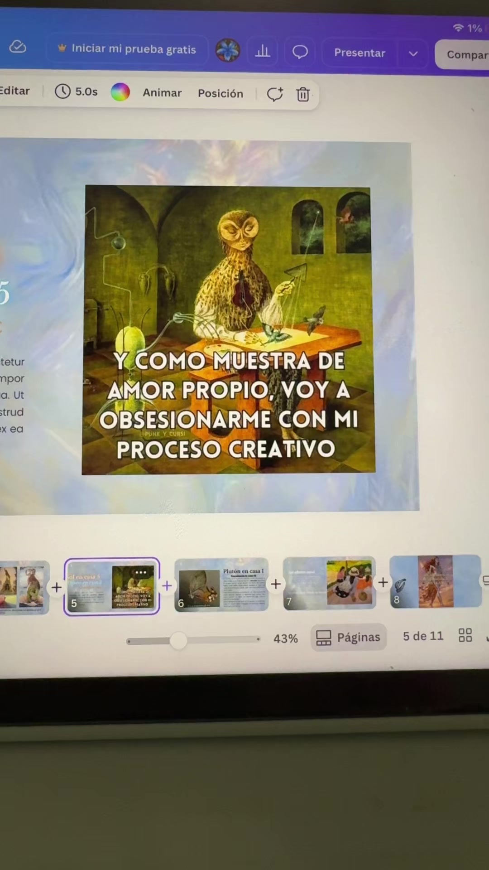This screenshot has height=870, width=489.
Task: Open the three-dots menu on page 5 thumbnail
Action: point(141,572)
